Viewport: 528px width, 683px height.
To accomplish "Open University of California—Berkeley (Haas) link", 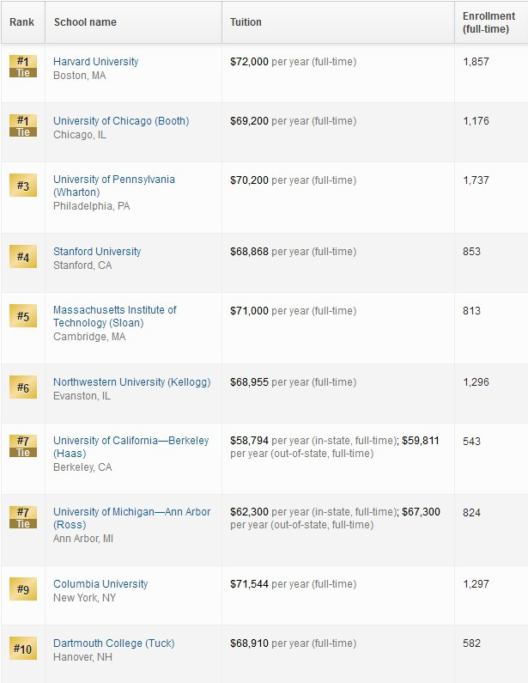I will coord(131,447).
